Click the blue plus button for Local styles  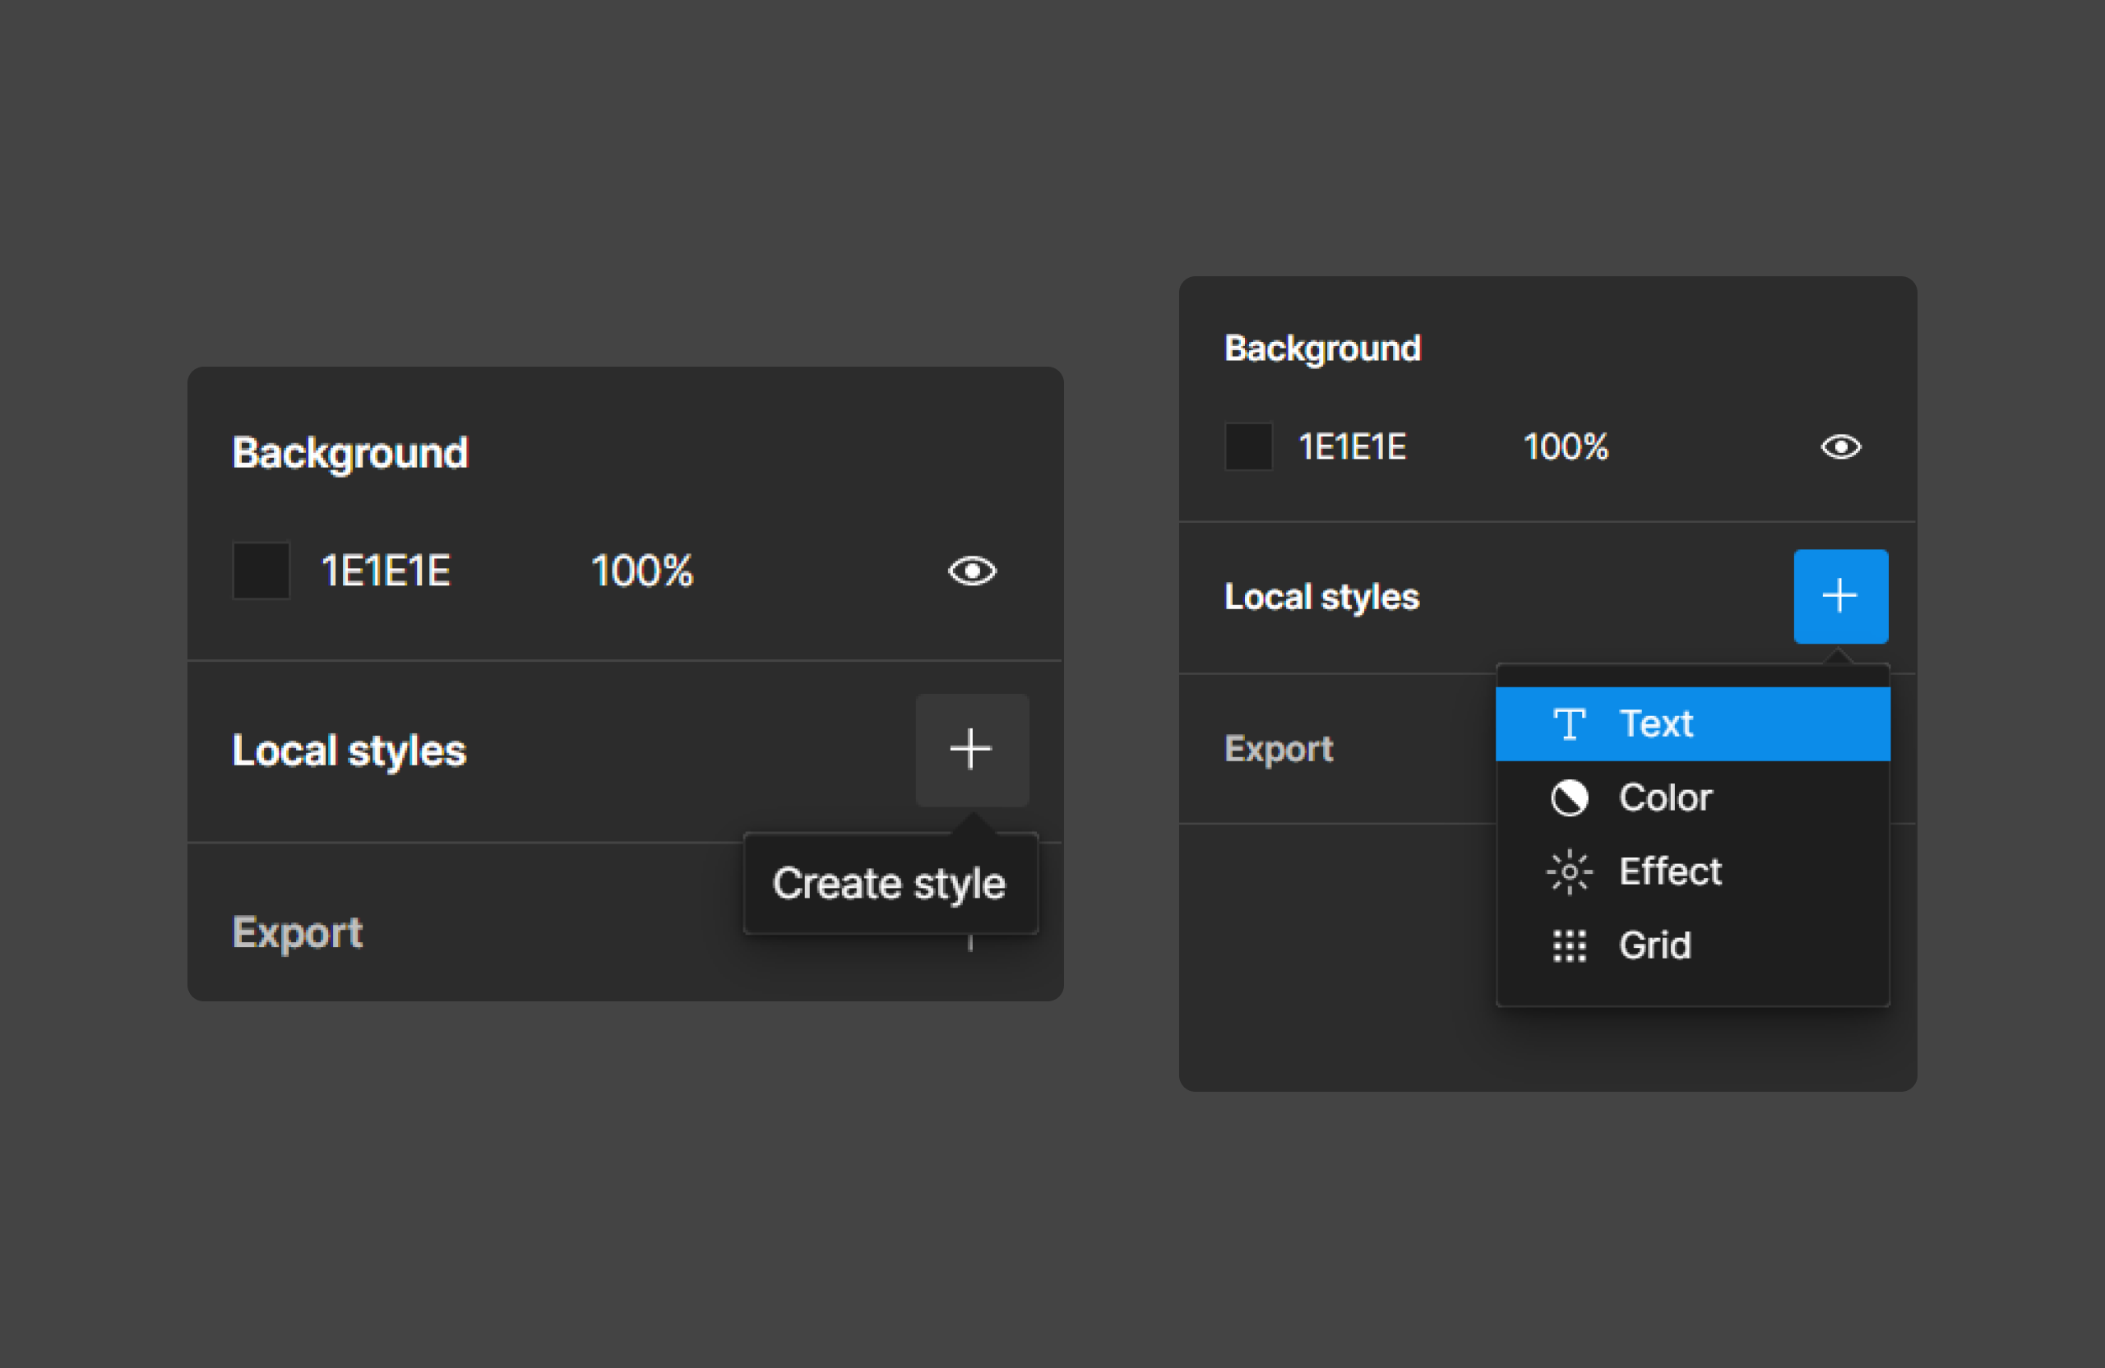1841,595
